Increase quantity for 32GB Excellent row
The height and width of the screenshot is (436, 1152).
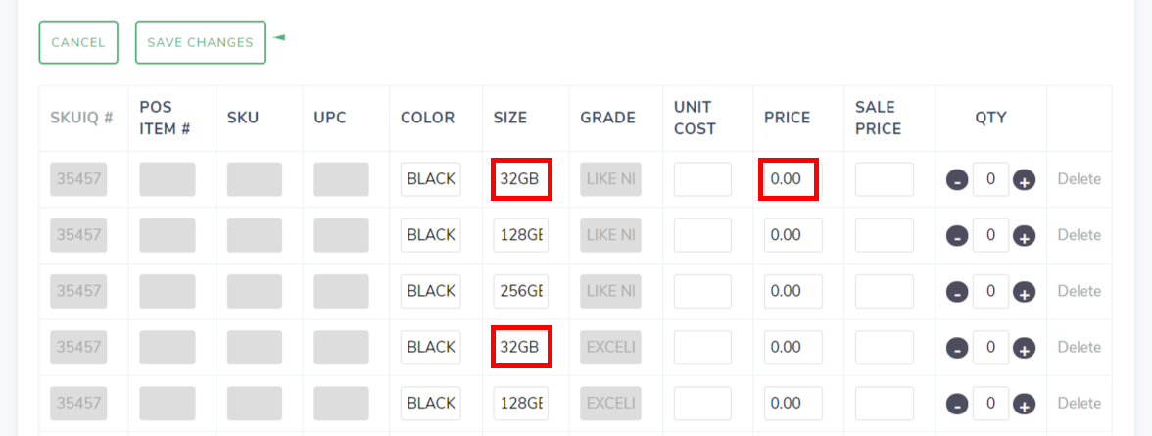click(x=1024, y=348)
